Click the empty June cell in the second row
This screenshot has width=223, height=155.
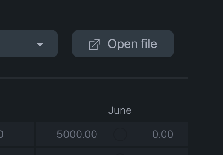(x=112, y=152)
